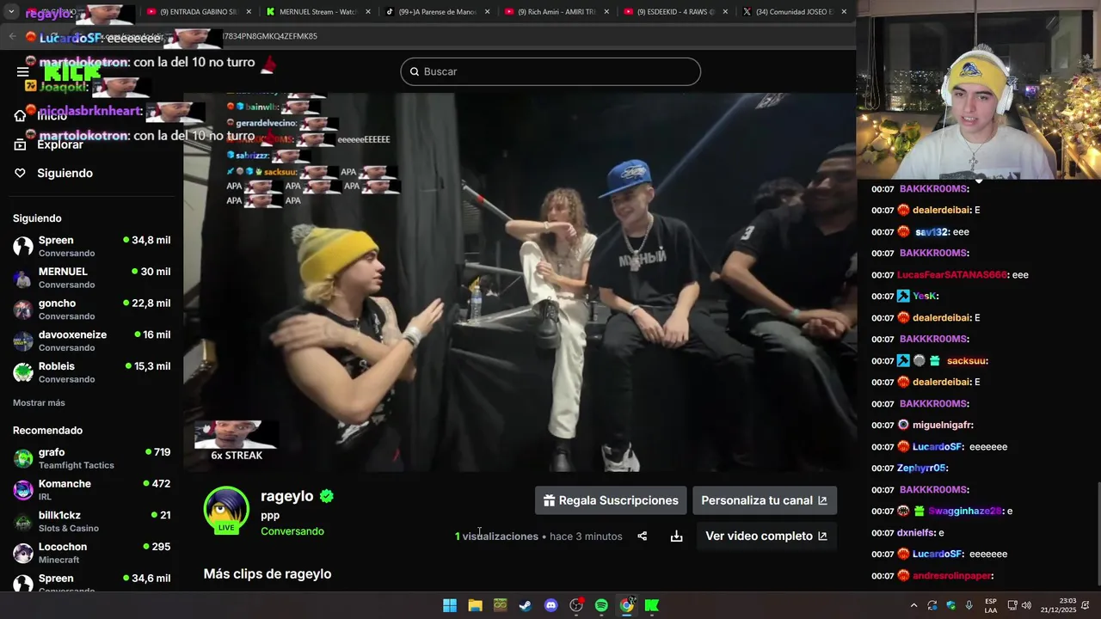The width and height of the screenshot is (1101, 619).
Task: Expand followed list with Mostrar más
Action: pos(39,402)
